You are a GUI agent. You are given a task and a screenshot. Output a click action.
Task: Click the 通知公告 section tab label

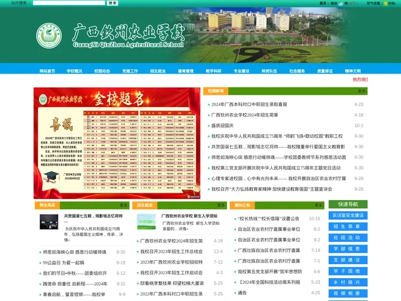[242, 205]
